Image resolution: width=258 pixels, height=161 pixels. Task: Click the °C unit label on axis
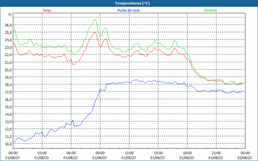pos(10,15)
